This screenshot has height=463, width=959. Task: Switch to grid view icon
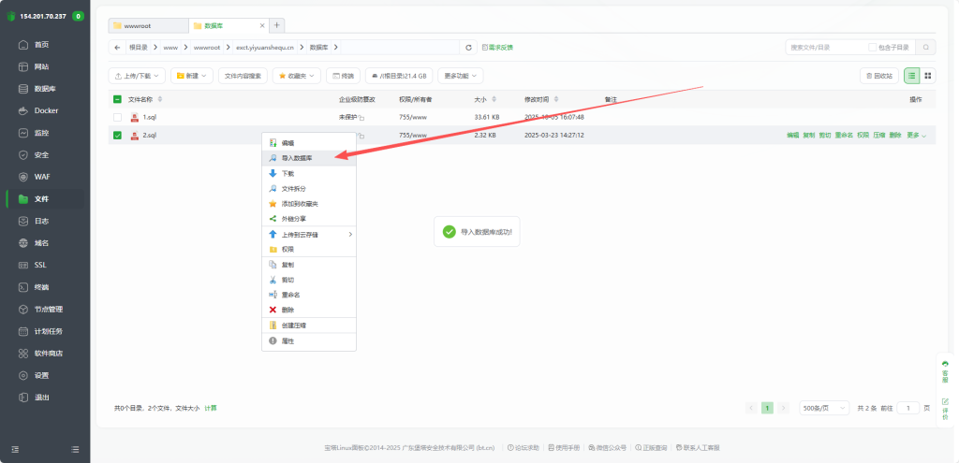click(x=928, y=76)
